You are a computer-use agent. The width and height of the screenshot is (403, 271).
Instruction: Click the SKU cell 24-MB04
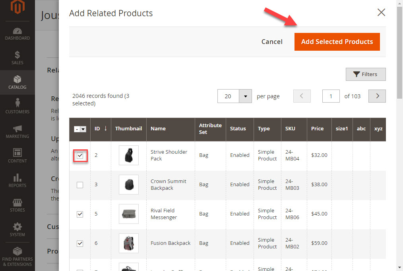(x=292, y=155)
